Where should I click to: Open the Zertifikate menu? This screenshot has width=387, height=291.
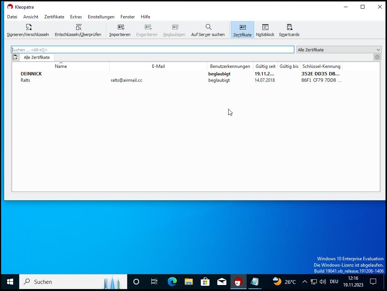coord(54,17)
